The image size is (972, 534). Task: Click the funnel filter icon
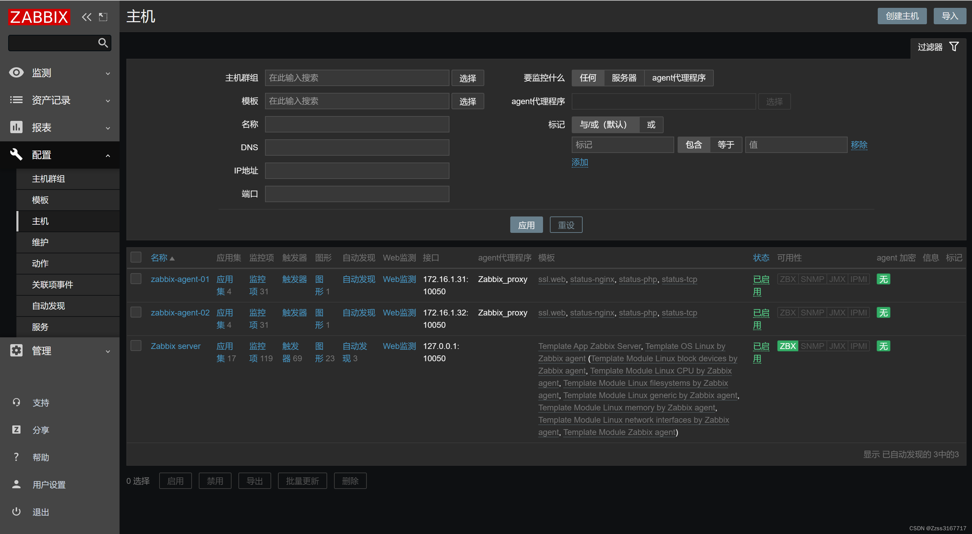(x=954, y=47)
